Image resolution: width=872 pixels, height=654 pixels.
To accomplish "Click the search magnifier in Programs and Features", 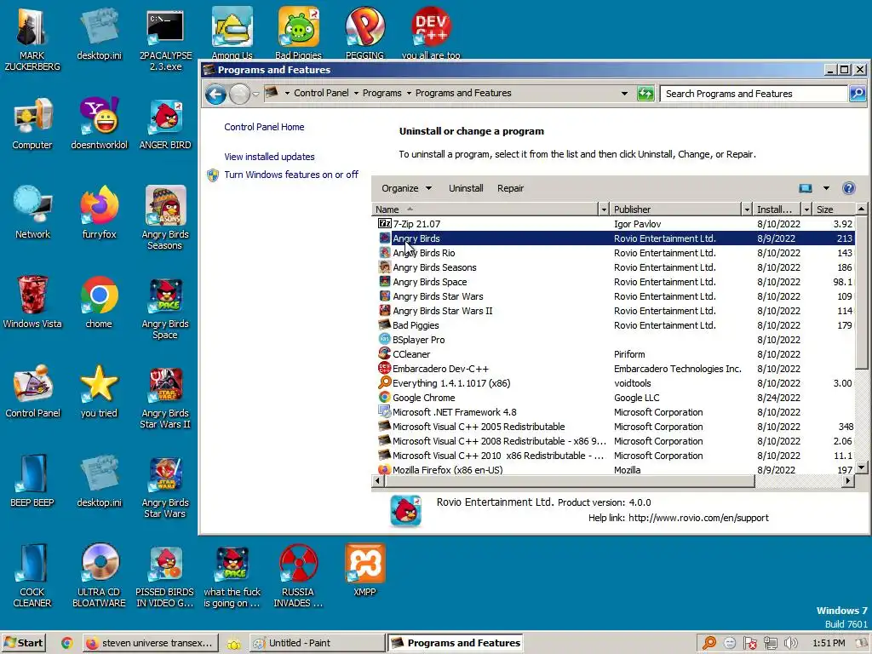I will [858, 94].
